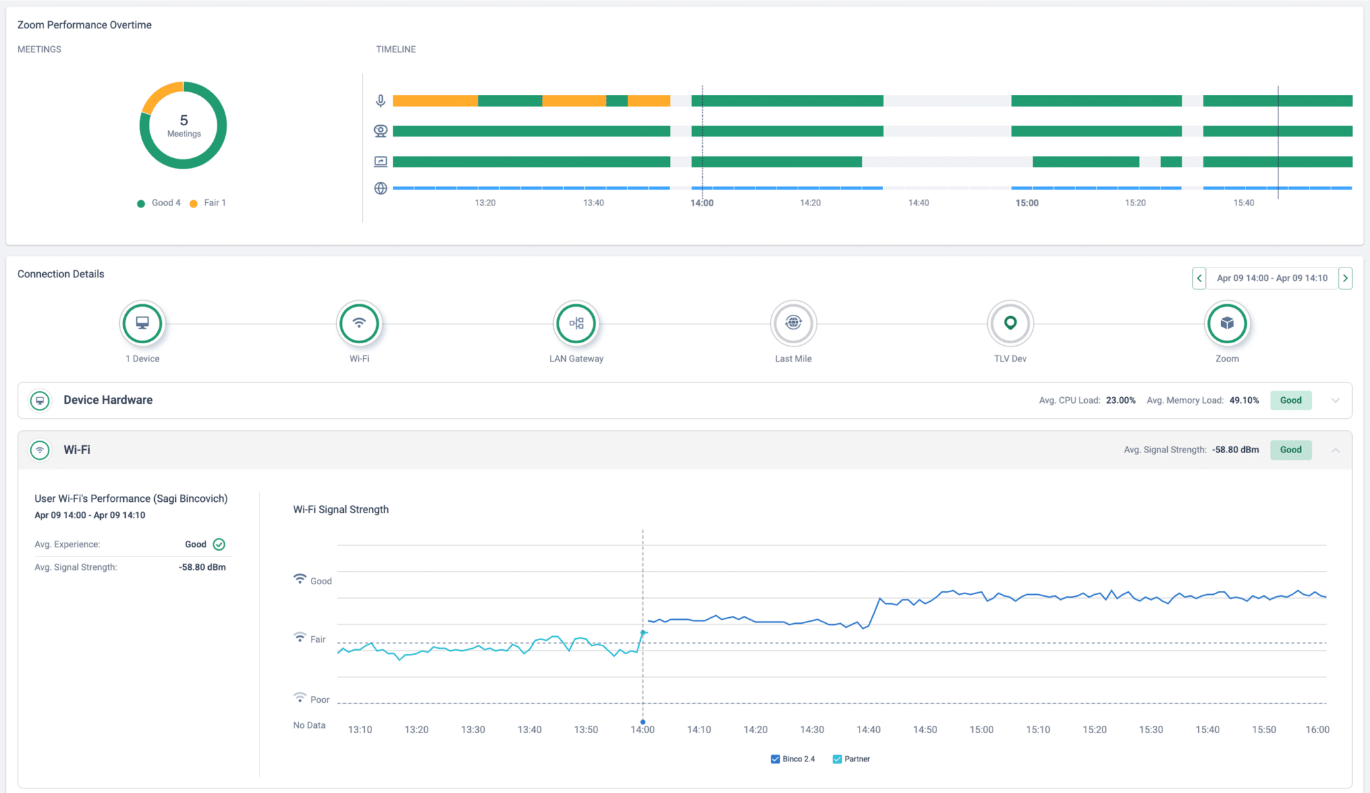Click the Connection Details heading

point(61,274)
